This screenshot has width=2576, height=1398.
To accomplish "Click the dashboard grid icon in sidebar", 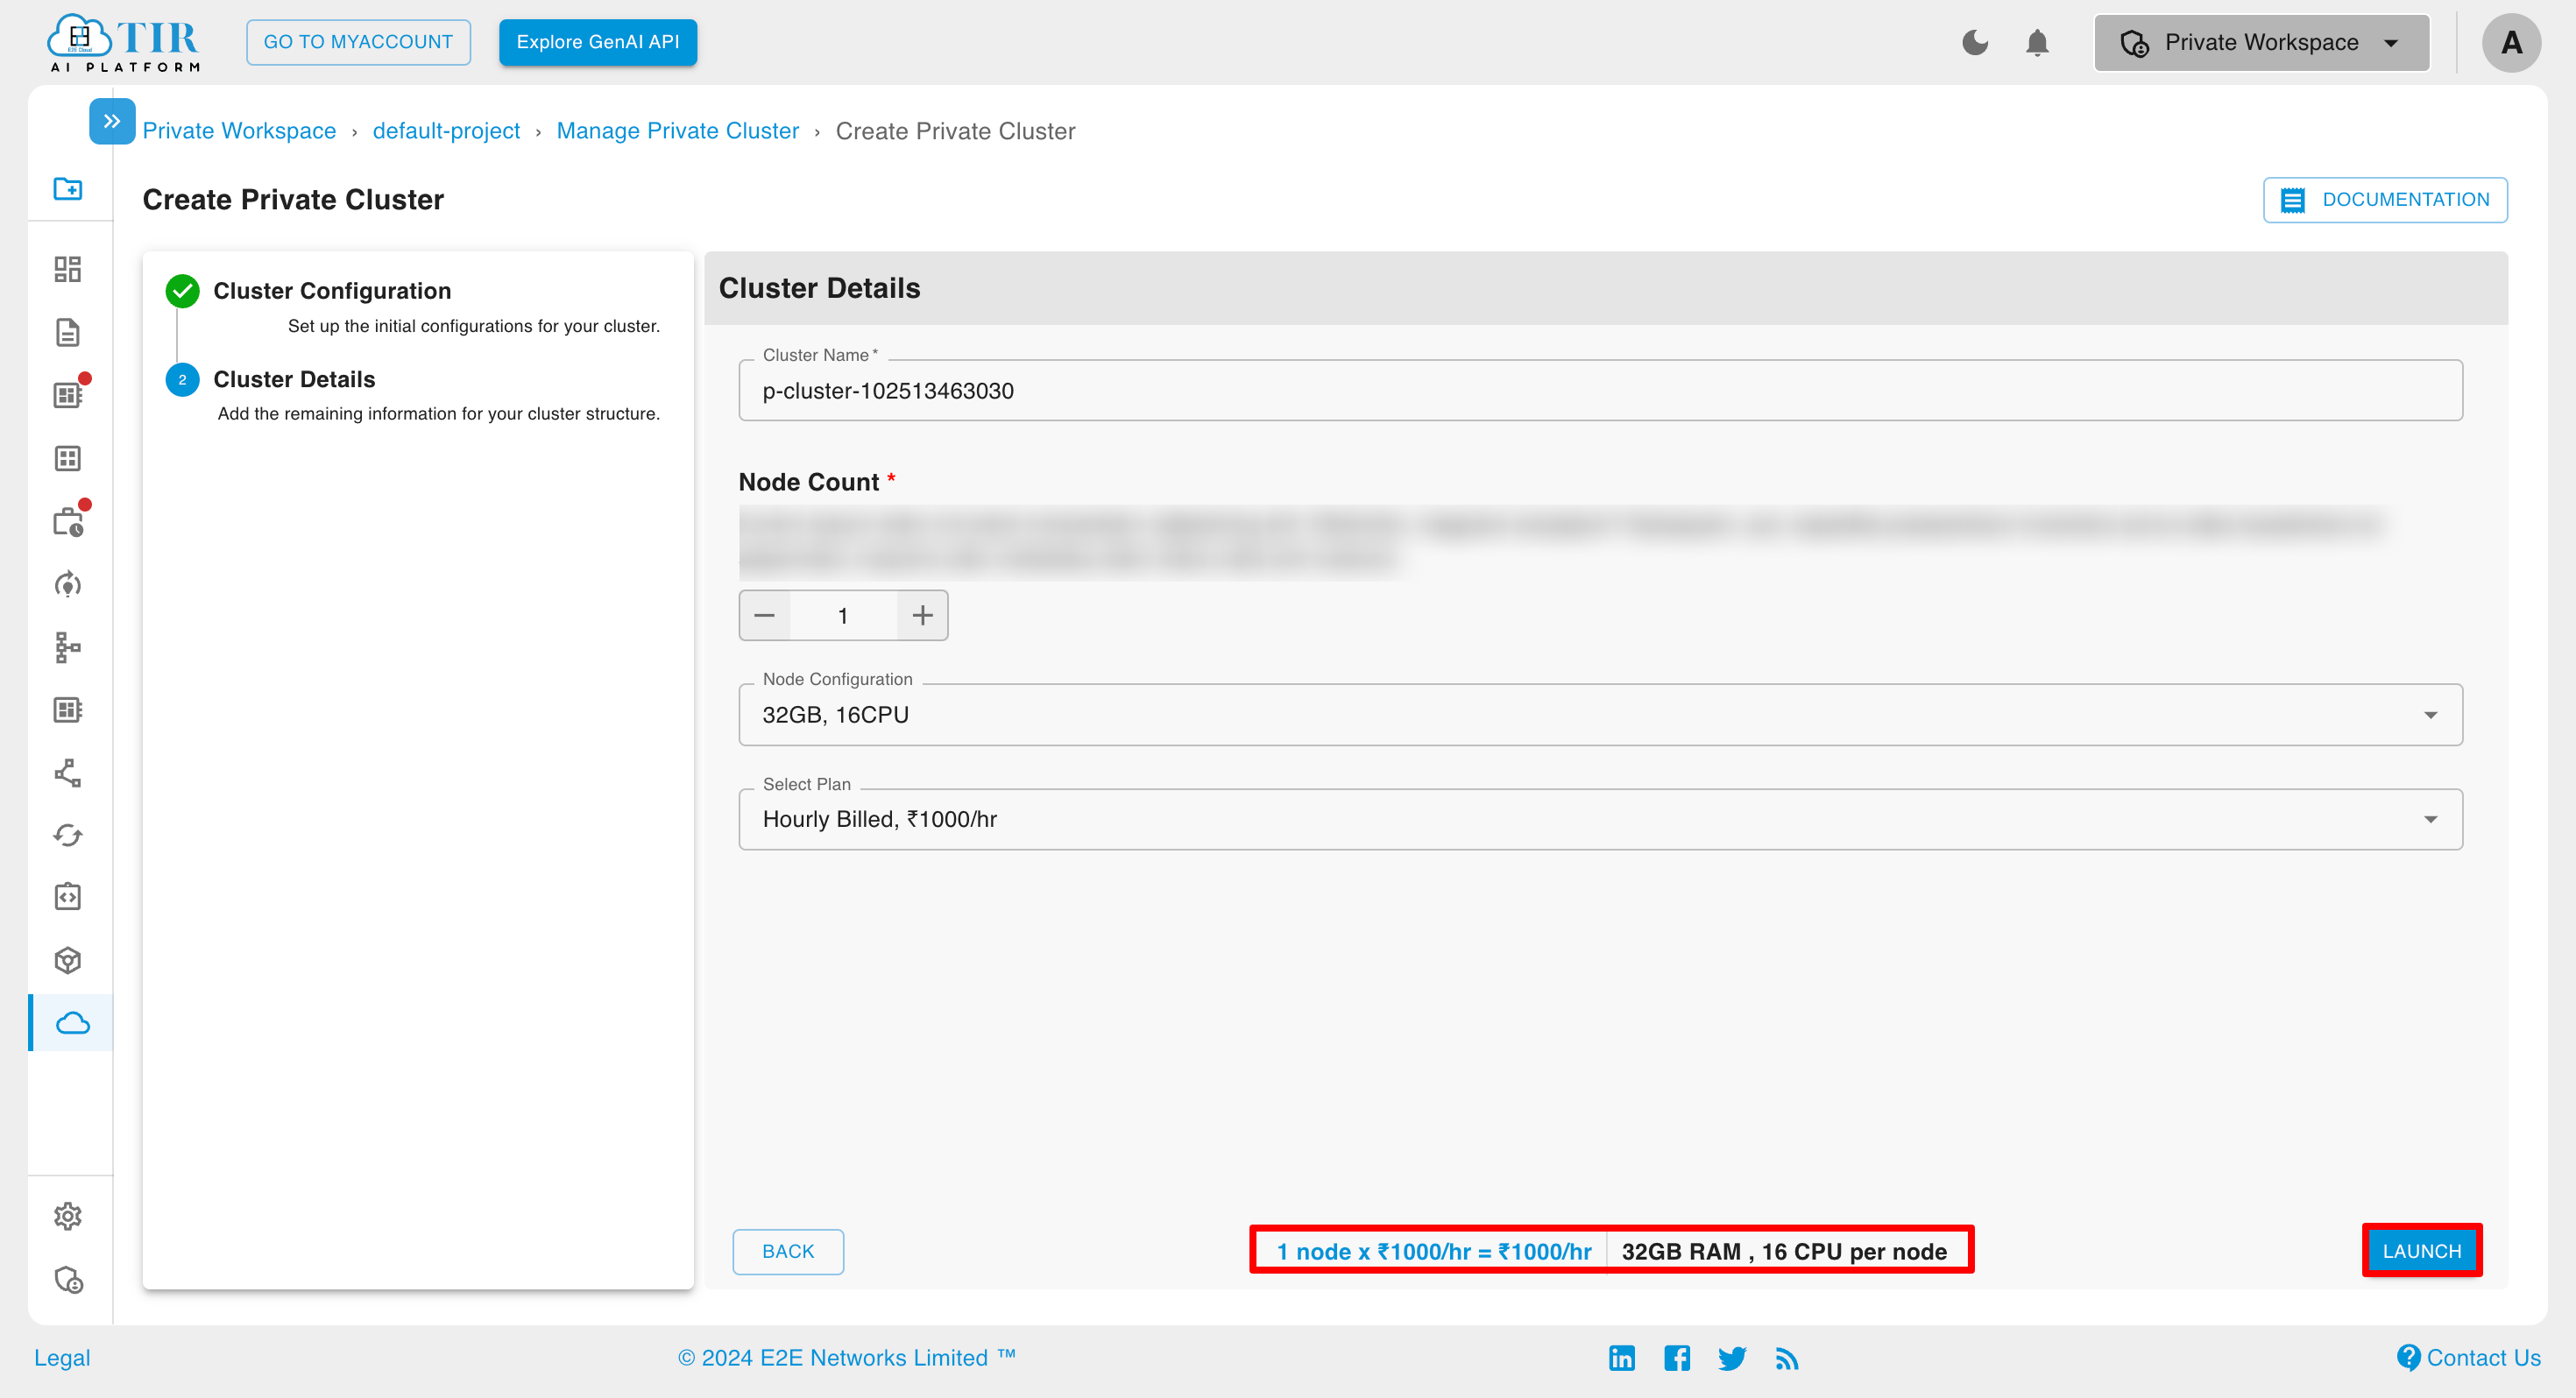I will (69, 269).
